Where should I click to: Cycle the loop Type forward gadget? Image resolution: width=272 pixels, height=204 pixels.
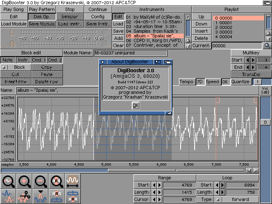click(x=237, y=199)
